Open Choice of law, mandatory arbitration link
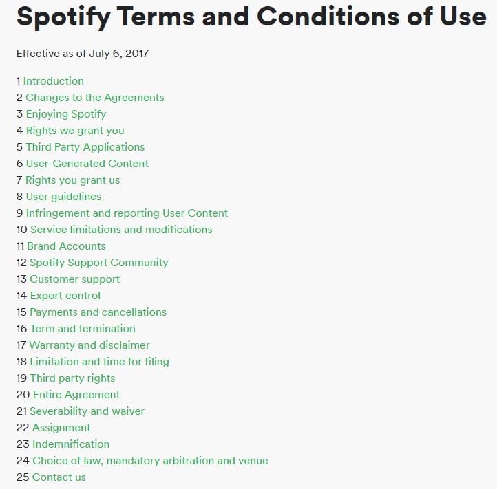Screen dimensions: 497x489 coord(150,461)
